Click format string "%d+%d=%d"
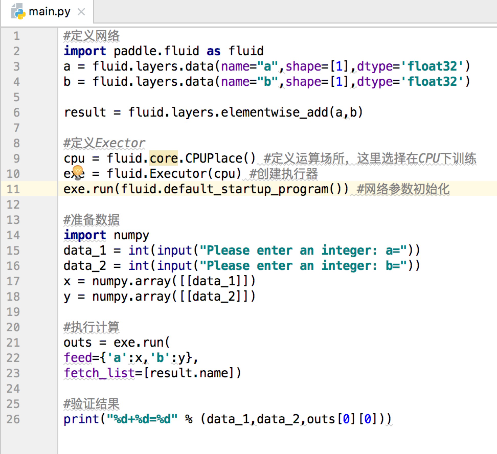 click(x=142, y=419)
